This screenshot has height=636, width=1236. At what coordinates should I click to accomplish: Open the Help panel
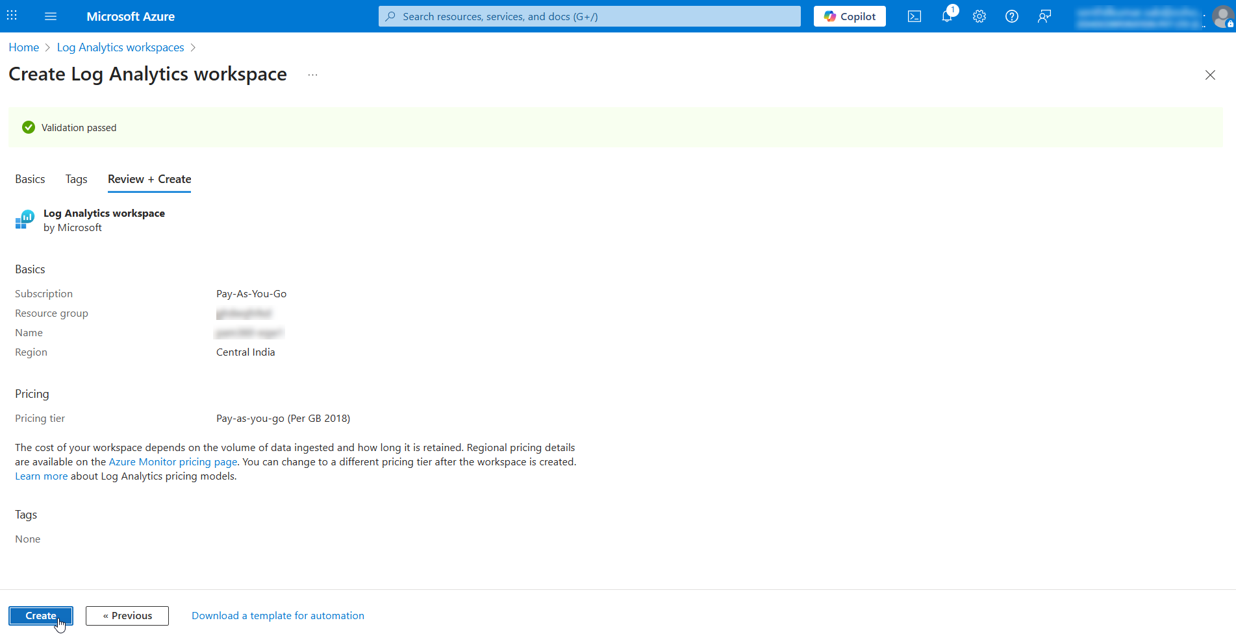coord(1011,16)
